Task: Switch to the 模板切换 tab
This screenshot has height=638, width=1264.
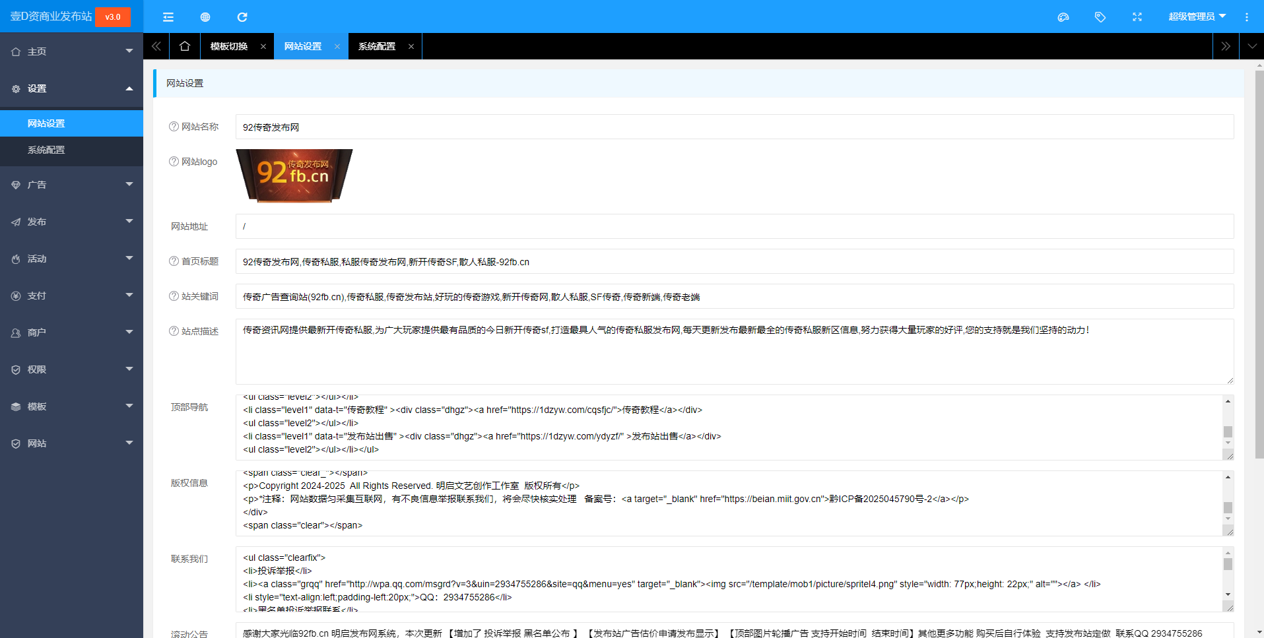Action: (x=228, y=46)
